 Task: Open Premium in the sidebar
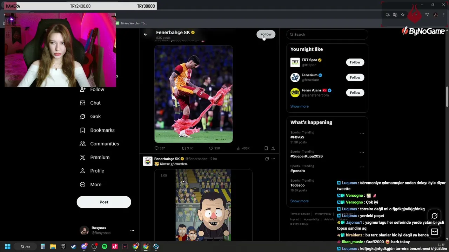(95, 157)
